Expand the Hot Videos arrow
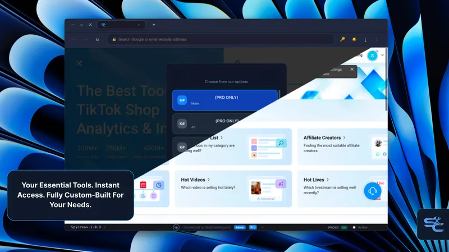 (x=209, y=180)
